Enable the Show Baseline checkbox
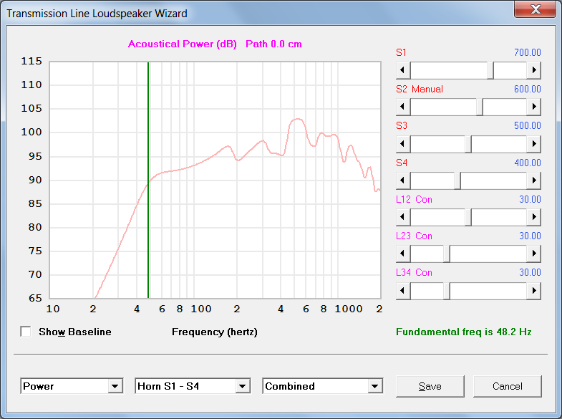The height and width of the screenshot is (419, 562). [26, 332]
